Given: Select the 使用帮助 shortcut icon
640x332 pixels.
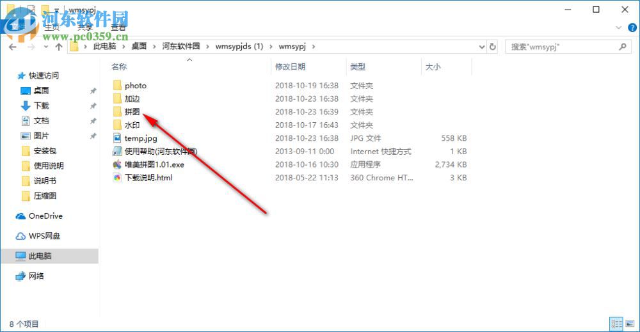Looking at the screenshot, I should 117,152.
